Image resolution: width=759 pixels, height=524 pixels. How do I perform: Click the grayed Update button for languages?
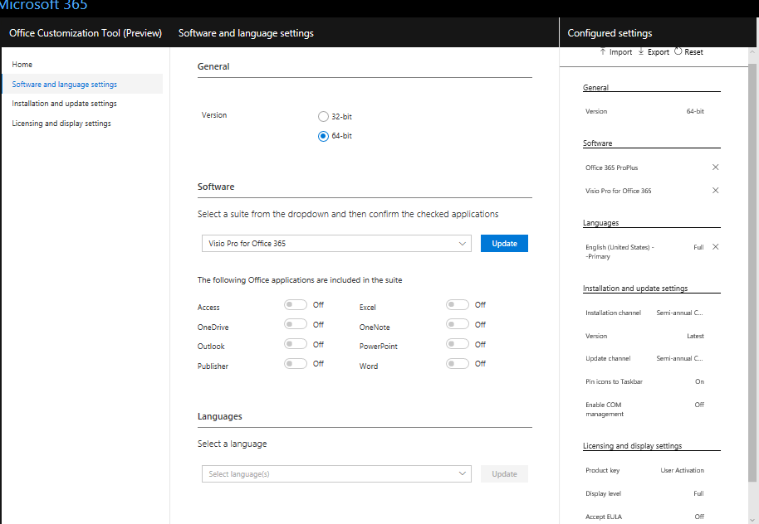[504, 474]
